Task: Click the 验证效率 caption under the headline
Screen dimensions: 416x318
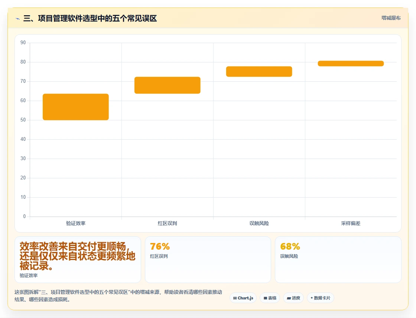Action: point(29,276)
